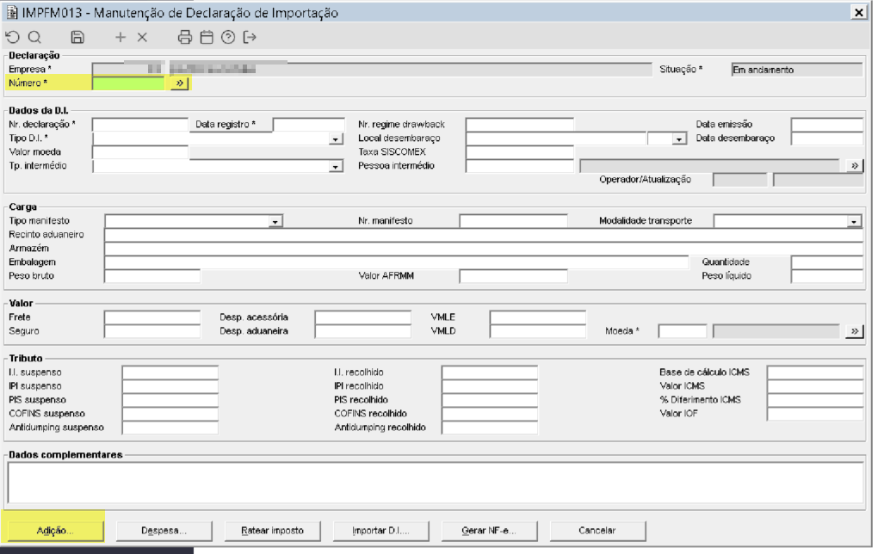The height and width of the screenshot is (554, 878).
Task: Click the Peso bruto field
Action: pos(152,276)
